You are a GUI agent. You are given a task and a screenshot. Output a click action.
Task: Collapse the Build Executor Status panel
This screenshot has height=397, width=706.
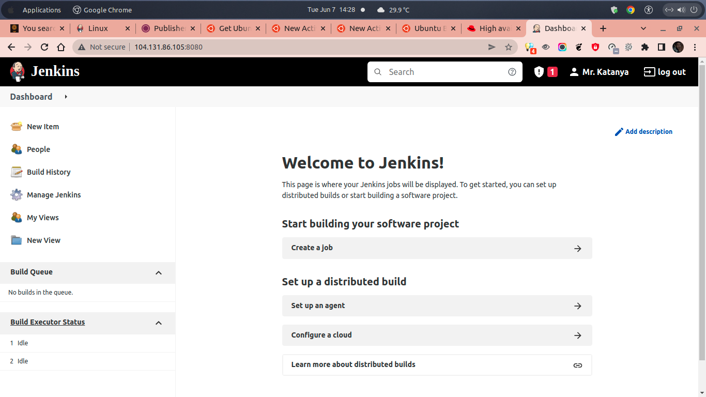[159, 323]
